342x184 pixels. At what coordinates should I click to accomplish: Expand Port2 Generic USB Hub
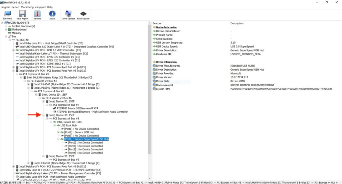coord(58,132)
